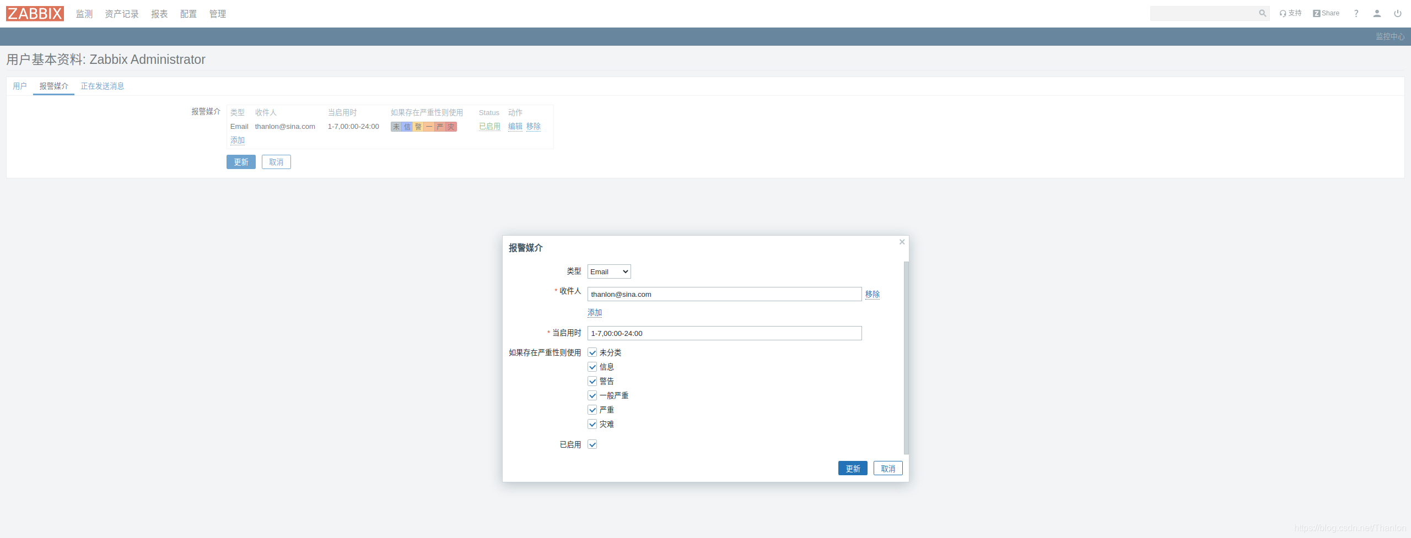Click the 一 severity color badge
Screen dimensions: 1411x538
pyautogui.click(x=429, y=127)
